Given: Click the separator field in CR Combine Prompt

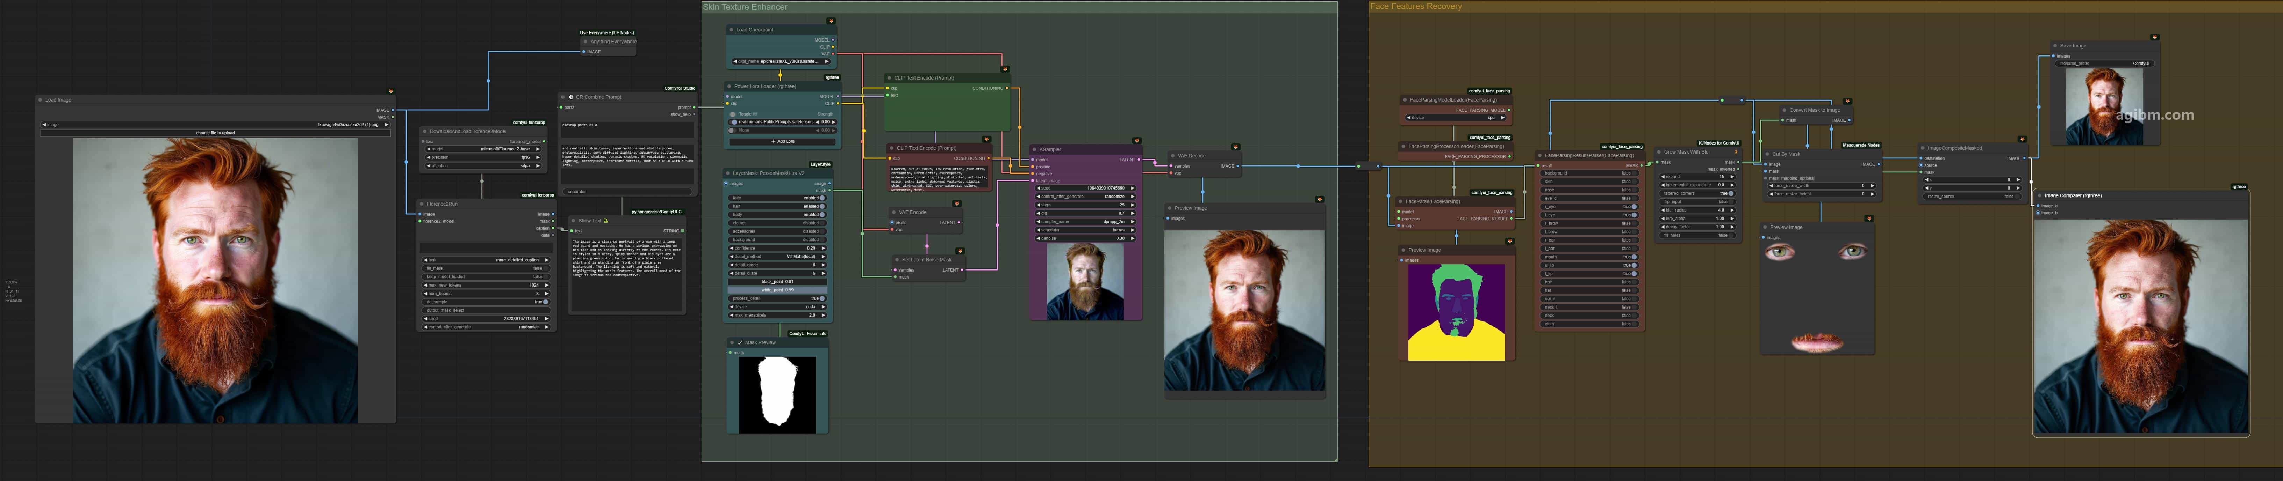Looking at the screenshot, I should click(627, 192).
